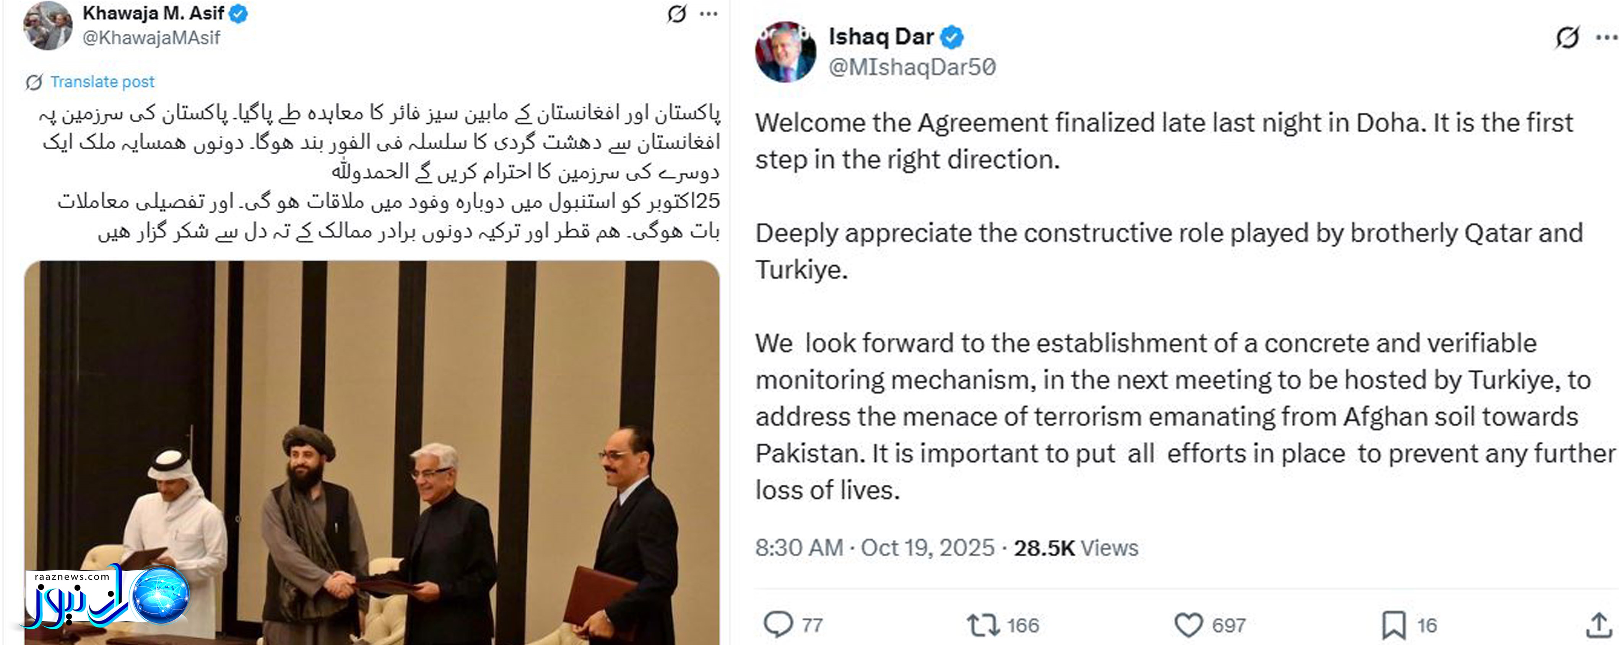Open Khawaja M. Asif's profile picture
The image size is (1619, 645).
tap(48, 25)
